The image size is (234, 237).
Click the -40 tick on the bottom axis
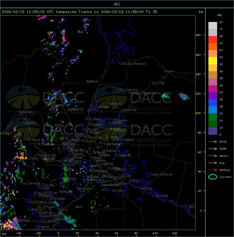(x=19, y=233)
